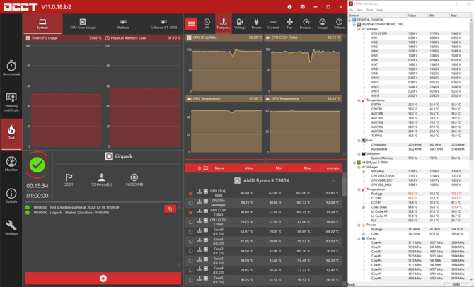Image resolution: width=474 pixels, height=287 pixels.
Task: Sort by the Average column header
Action: (333, 168)
